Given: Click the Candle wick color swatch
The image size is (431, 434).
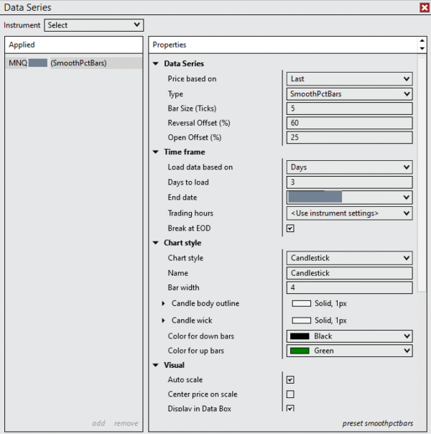Looking at the screenshot, I should [x=301, y=320].
